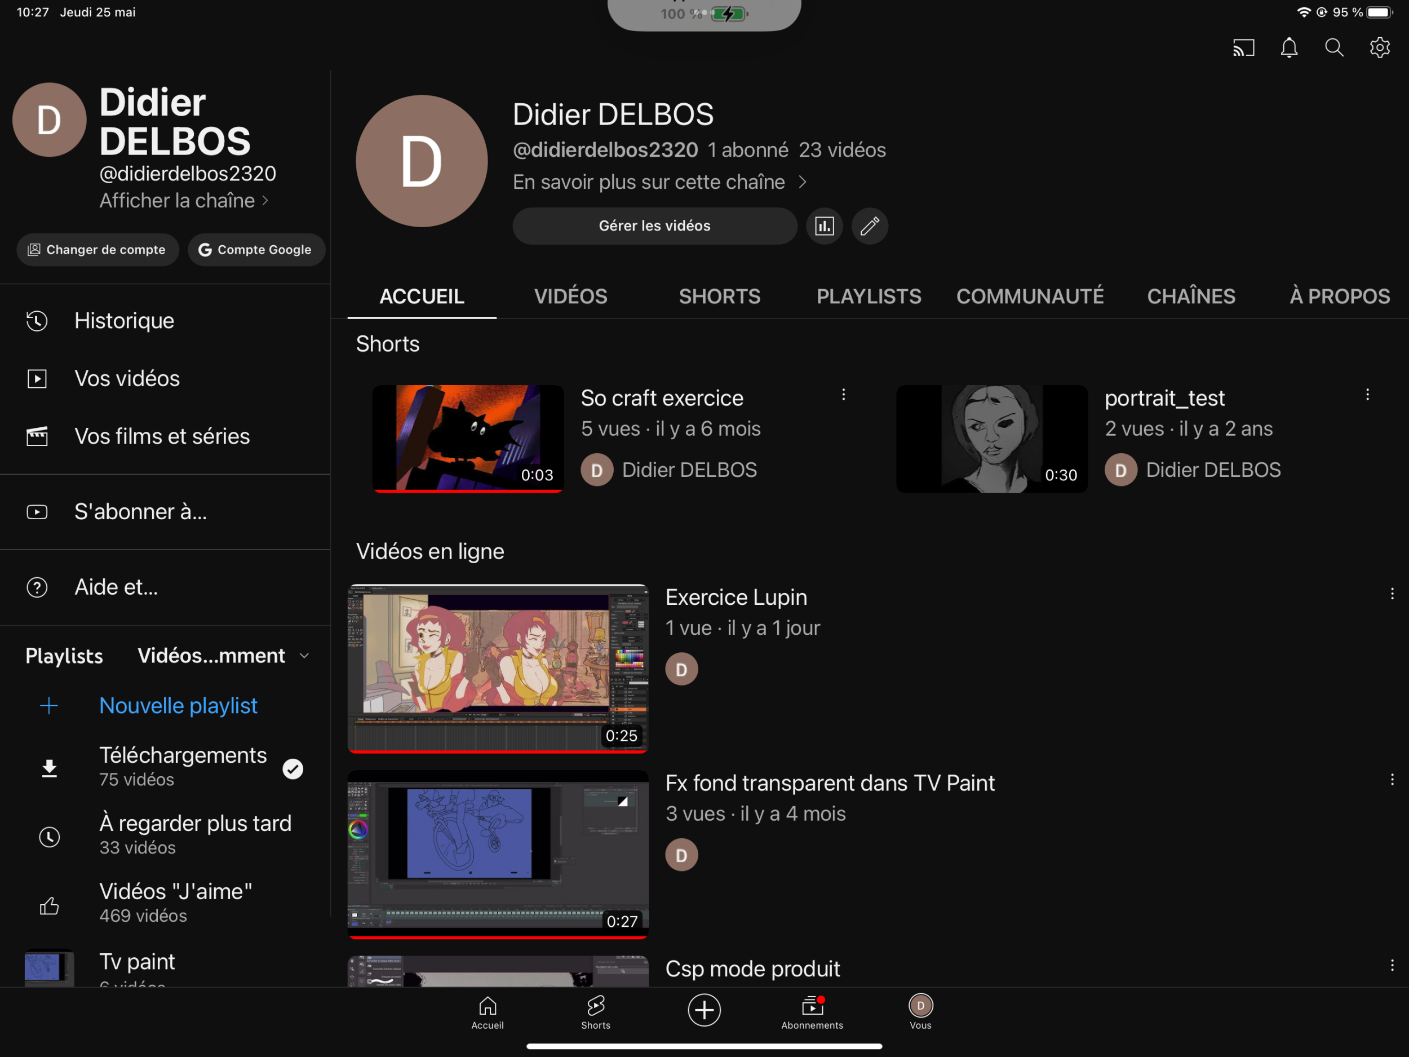Open the Fx fond transparent video thumbnail
Image resolution: width=1409 pixels, height=1057 pixels.
pos(498,853)
